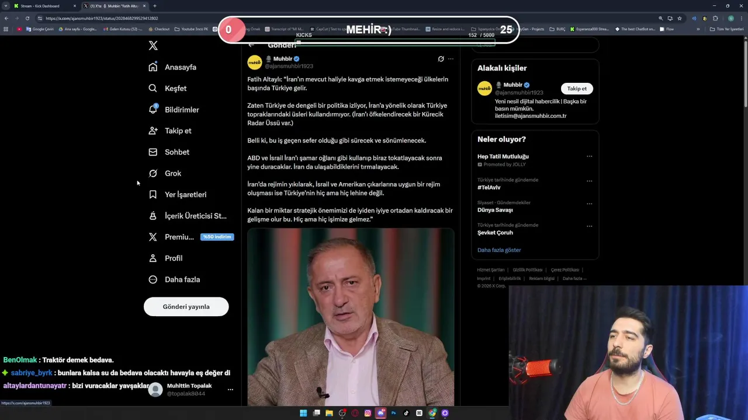Click the %50 indirim badge
The height and width of the screenshot is (420, 748).
(x=217, y=237)
